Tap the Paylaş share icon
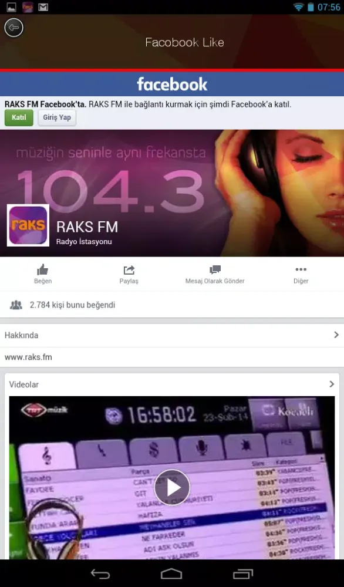The height and width of the screenshot is (587, 344). [129, 270]
